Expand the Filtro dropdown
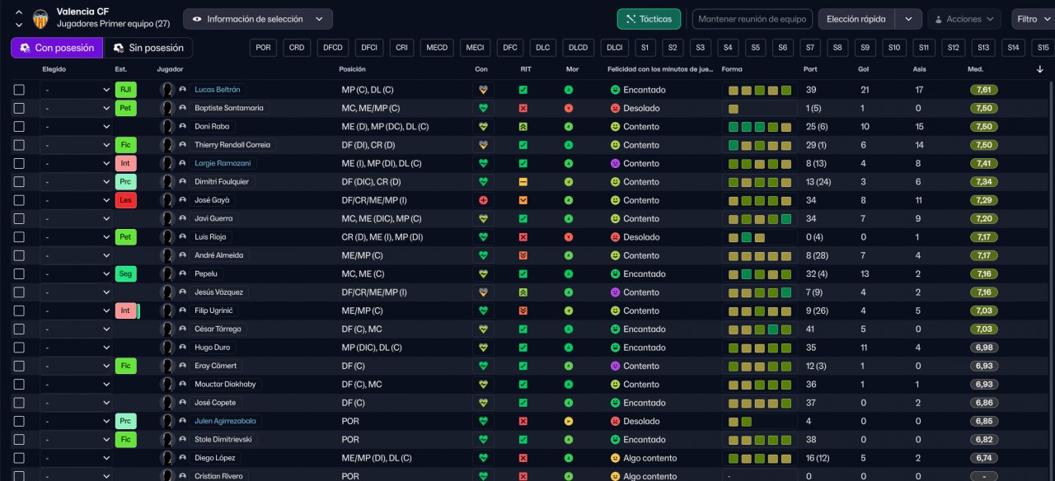Image resolution: width=1055 pixels, height=481 pixels. tap(1031, 19)
